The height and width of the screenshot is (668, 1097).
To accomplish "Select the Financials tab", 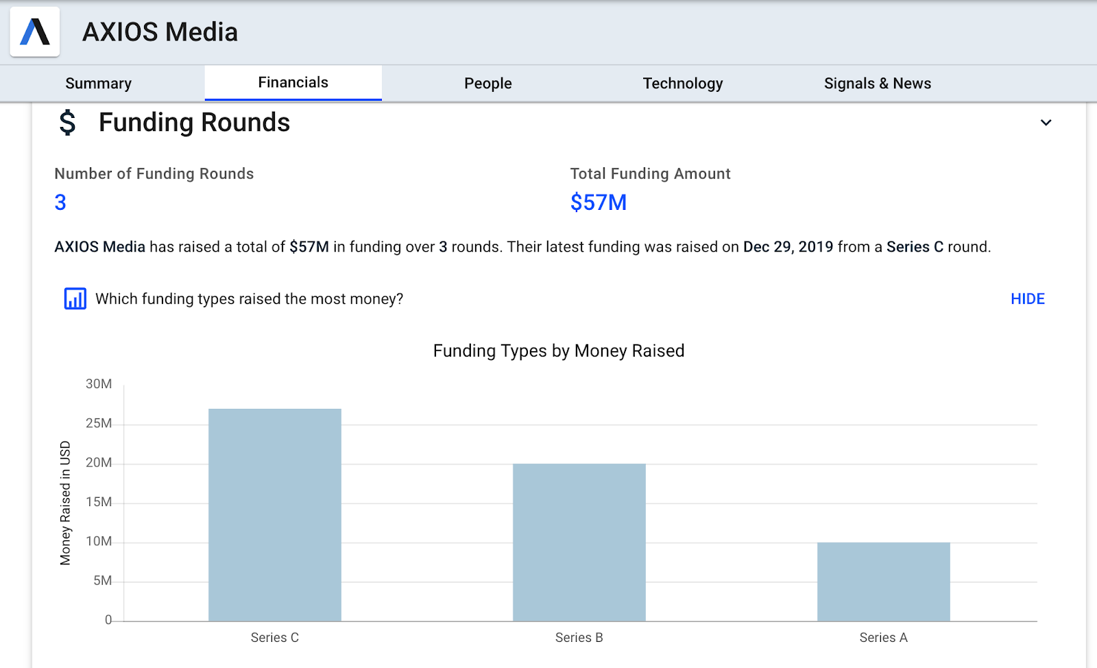I will pos(293,83).
